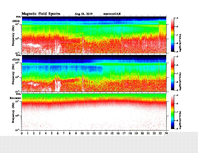This screenshot has height=153, width=198.
Task: Click the "-9" value on dH/dt colorbar
Action: click(177, 52)
